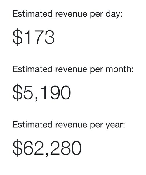Click the dollar sign before 62,280
Viewport: 146px width, 175px height.
tap(18, 148)
